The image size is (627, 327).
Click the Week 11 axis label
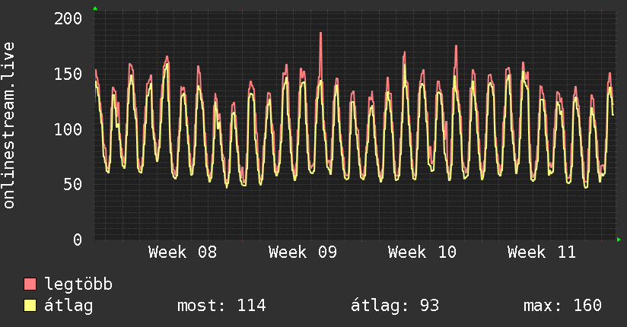click(542, 252)
